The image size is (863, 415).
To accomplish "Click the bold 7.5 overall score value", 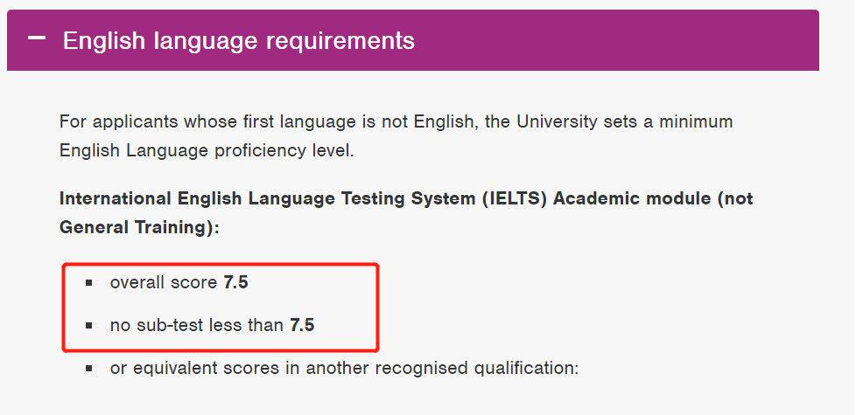I will pos(236,282).
